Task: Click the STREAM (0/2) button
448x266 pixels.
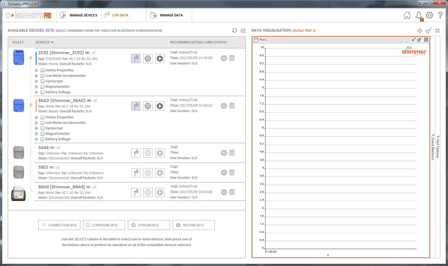Action: [149, 225]
